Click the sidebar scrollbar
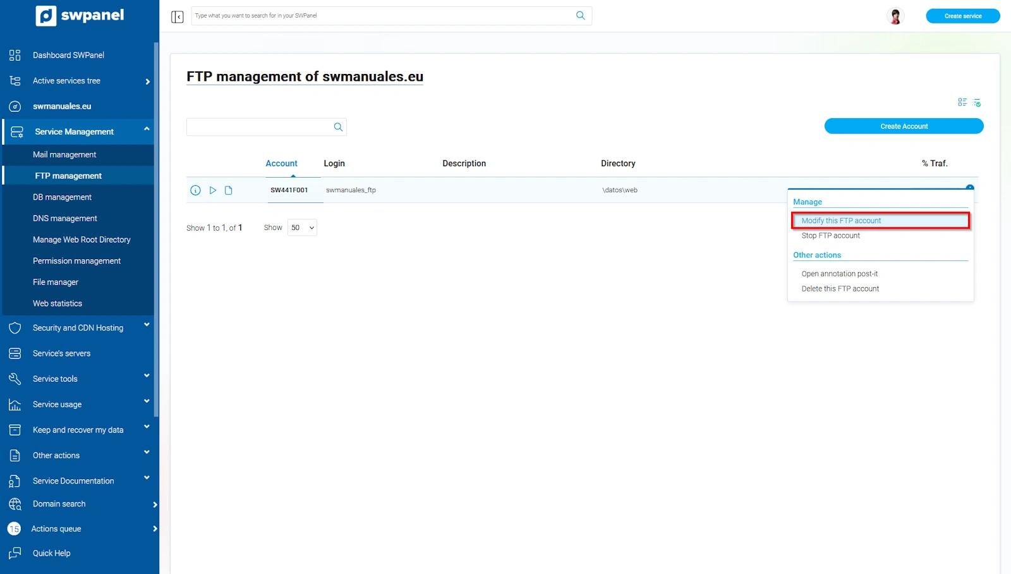The width and height of the screenshot is (1011, 574). (x=156, y=229)
